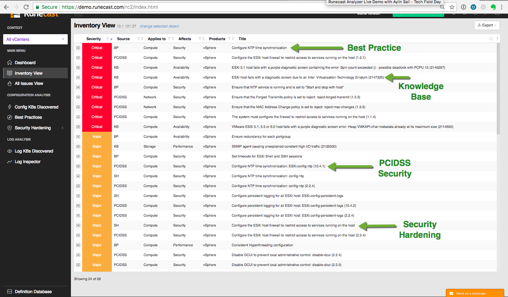Click the browser back arrow
This screenshot has width=508, height=297.
click(6, 7)
